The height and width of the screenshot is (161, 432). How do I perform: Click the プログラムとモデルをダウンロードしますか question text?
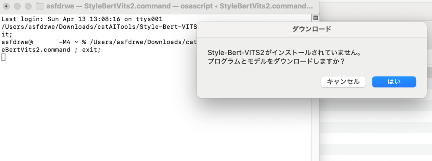(x=276, y=62)
